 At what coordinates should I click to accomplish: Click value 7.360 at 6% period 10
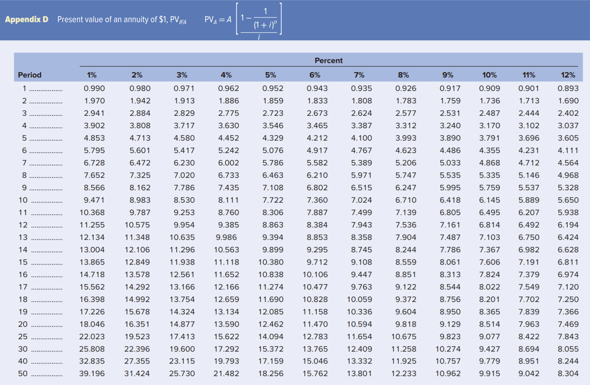317,200
